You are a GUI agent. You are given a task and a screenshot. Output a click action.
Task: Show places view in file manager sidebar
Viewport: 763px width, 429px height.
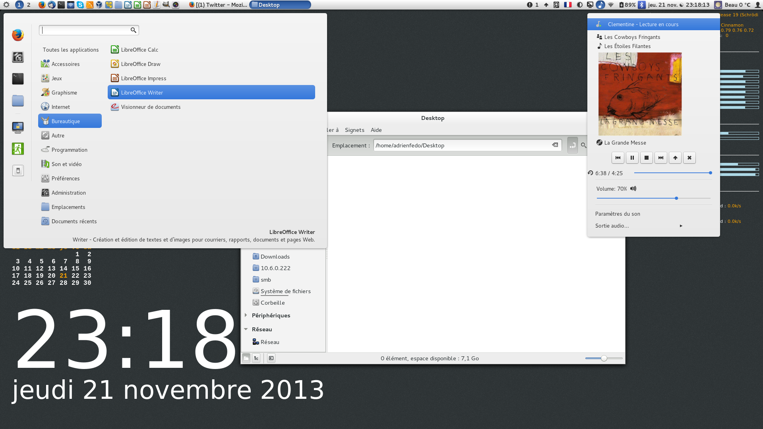coord(246,358)
